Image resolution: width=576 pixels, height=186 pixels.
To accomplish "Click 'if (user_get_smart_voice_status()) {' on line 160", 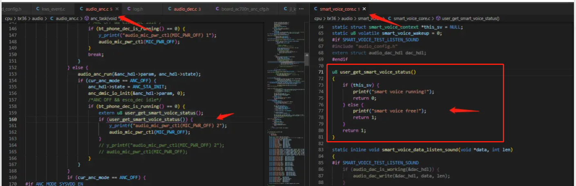I will tap(146, 119).
